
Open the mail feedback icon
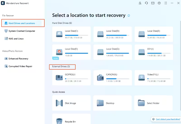point(153,3)
